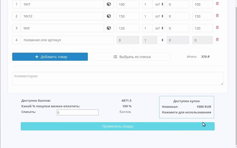This screenshot has height=148, width=237.
Task: Open the шт unit dropdown in row 1
Action: 158,4
